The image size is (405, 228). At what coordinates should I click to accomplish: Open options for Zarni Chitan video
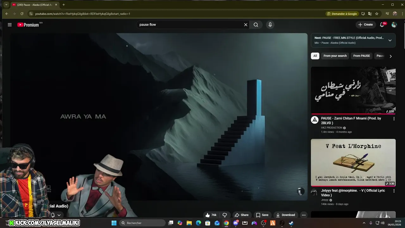(x=394, y=119)
